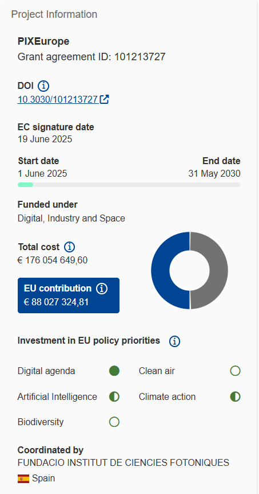Click the Project Information heading
This screenshot has height=494, width=259.
coord(54,14)
